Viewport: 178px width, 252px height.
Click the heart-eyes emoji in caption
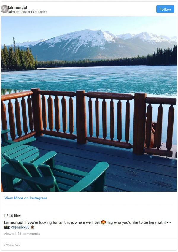click(x=104, y=222)
